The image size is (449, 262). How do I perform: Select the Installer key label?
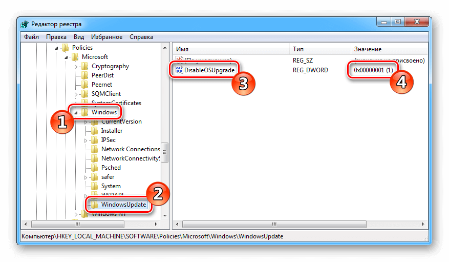112,131
